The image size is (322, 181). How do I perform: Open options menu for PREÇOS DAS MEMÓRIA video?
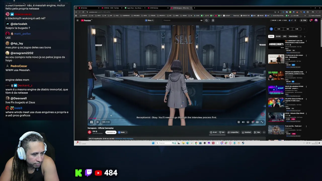click(x=306, y=72)
